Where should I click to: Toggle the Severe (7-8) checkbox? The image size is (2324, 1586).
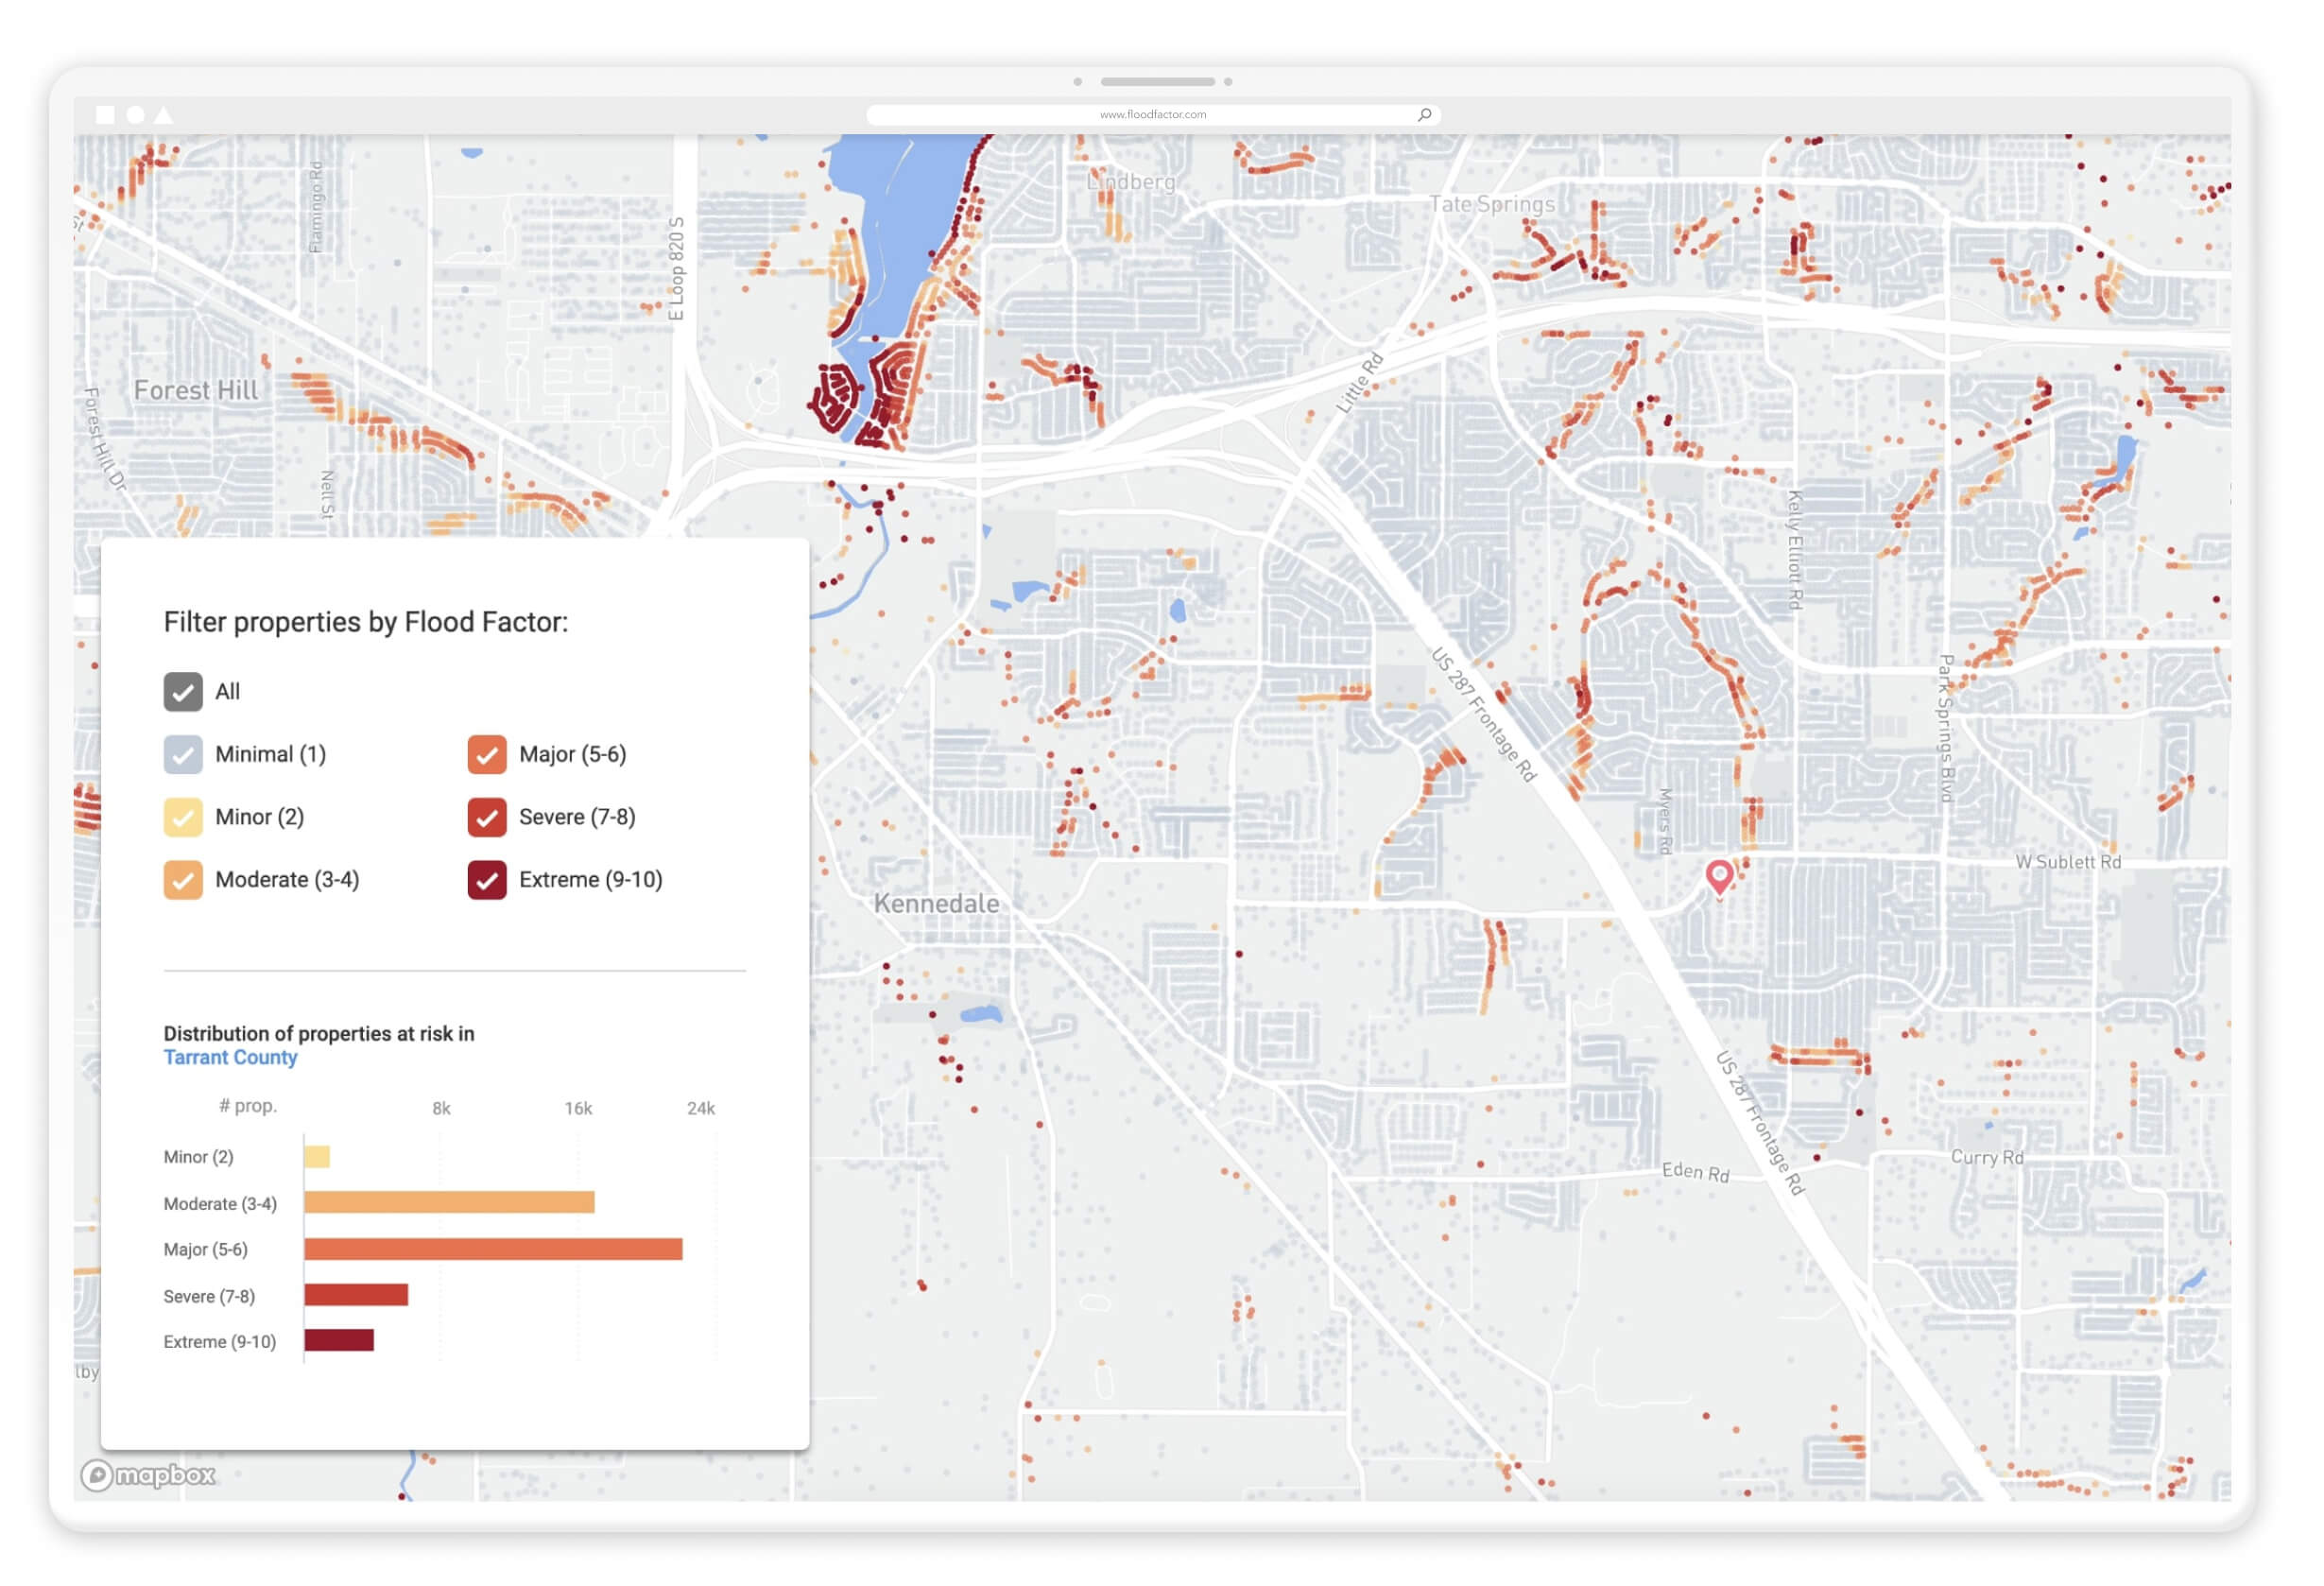(x=487, y=817)
